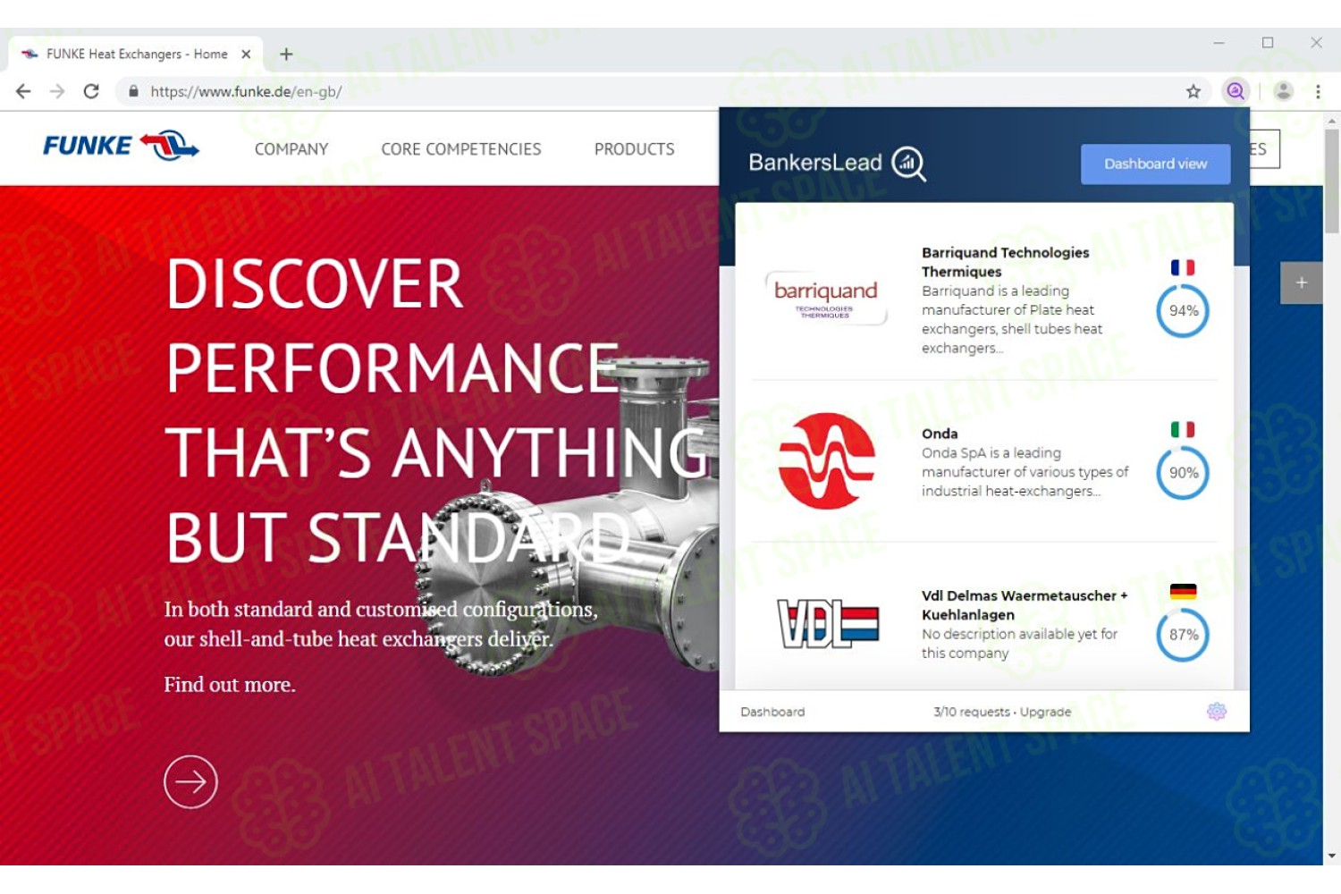Click the FUNKE logo
The height and width of the screenshot is (894, 1341).
click(x=122, y=146)
